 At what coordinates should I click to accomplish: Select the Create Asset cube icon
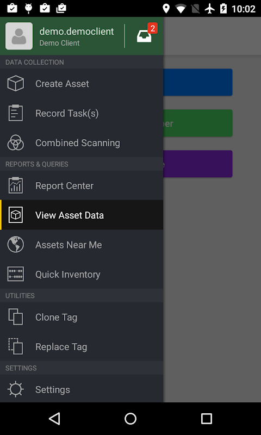(16, 83)
